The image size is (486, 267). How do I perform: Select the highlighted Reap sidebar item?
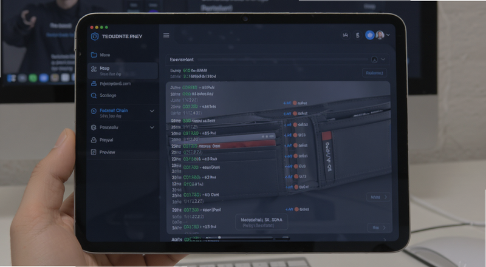[x=123, y=70]
